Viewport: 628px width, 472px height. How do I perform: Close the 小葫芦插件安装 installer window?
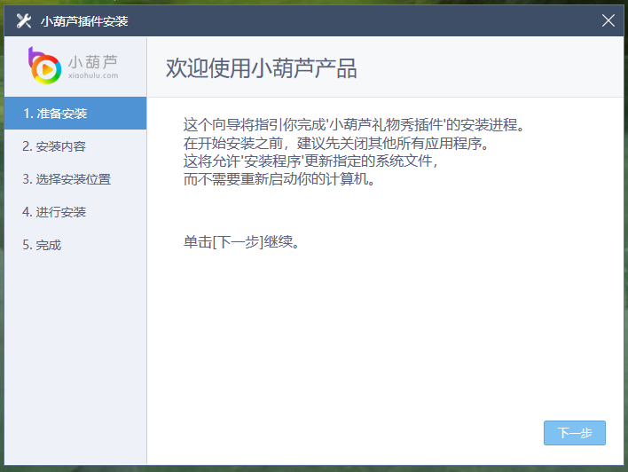click(x=608, y=20)
